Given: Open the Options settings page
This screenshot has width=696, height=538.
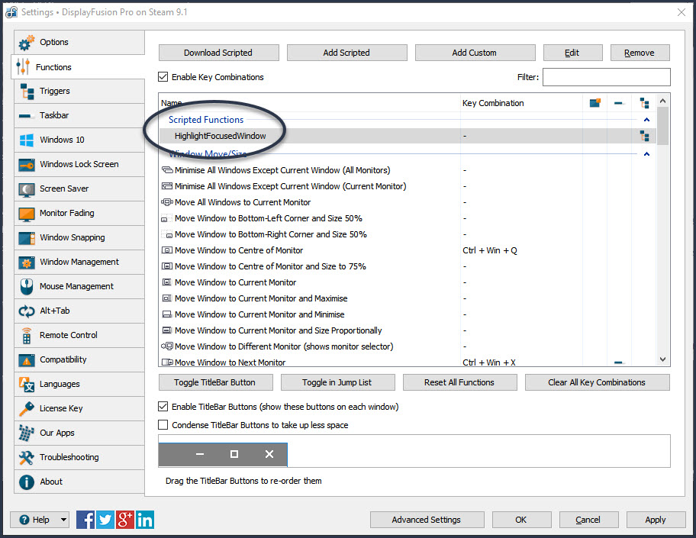Looking at the screenshot, I should (x=79, y=42).
